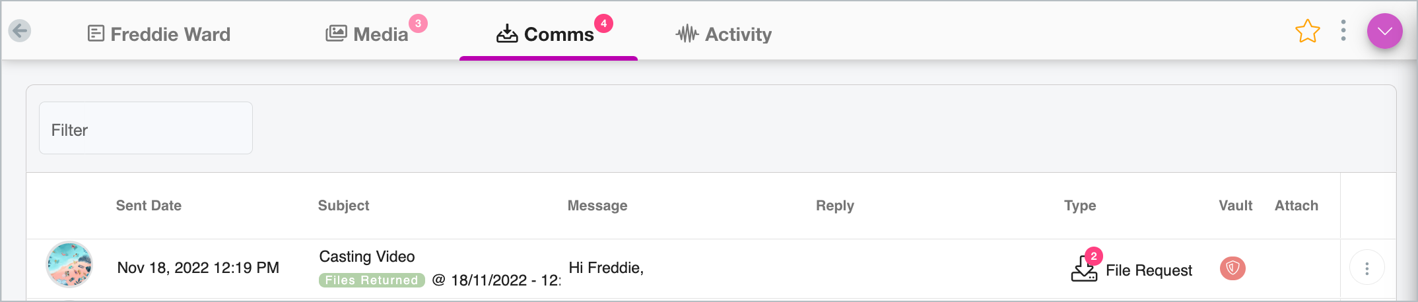Open the Activity tab
Image resolution: width=1418 pixels, height=302 pixels.
[724, 34]
